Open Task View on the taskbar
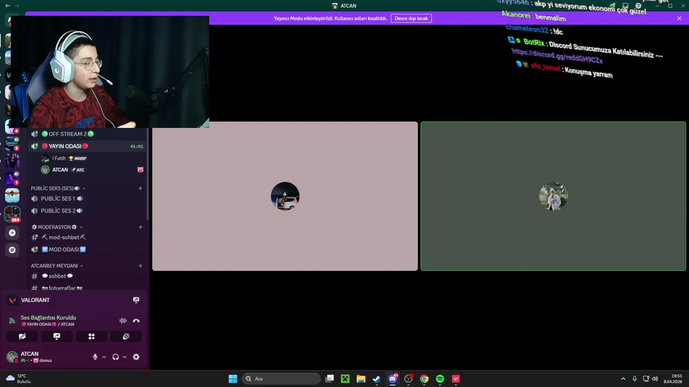 329,379
